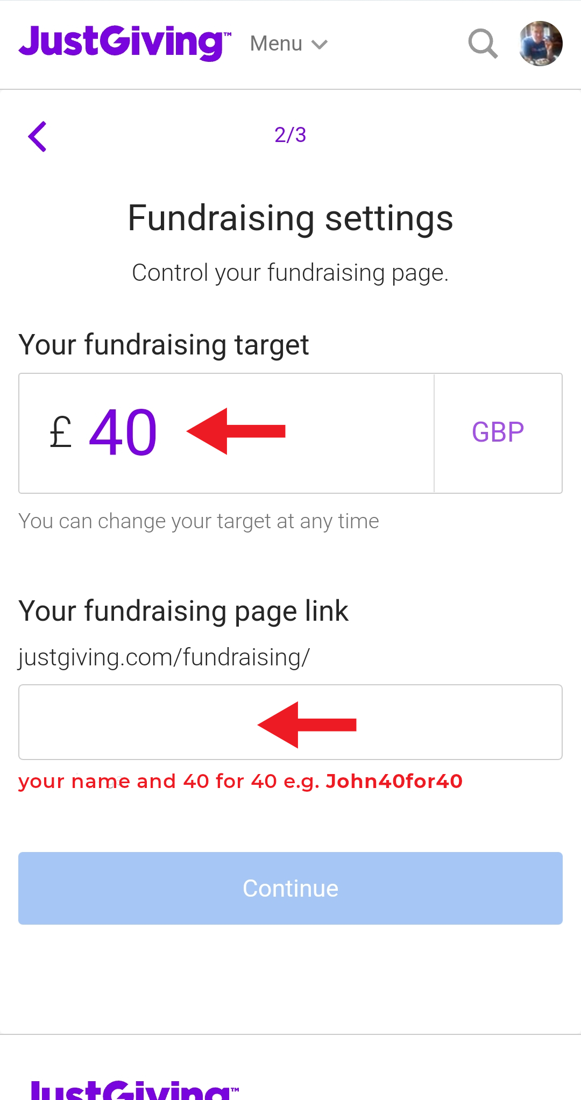Click the pound sign currency symbol

point(61,432)
